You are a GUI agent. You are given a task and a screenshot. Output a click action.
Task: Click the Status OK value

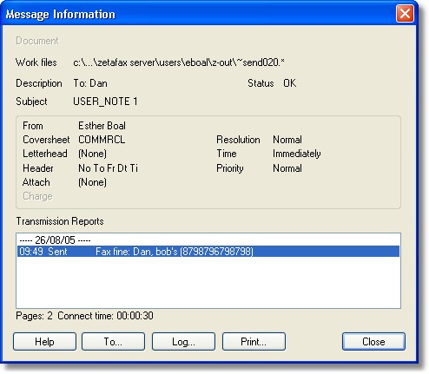(289, 83)
